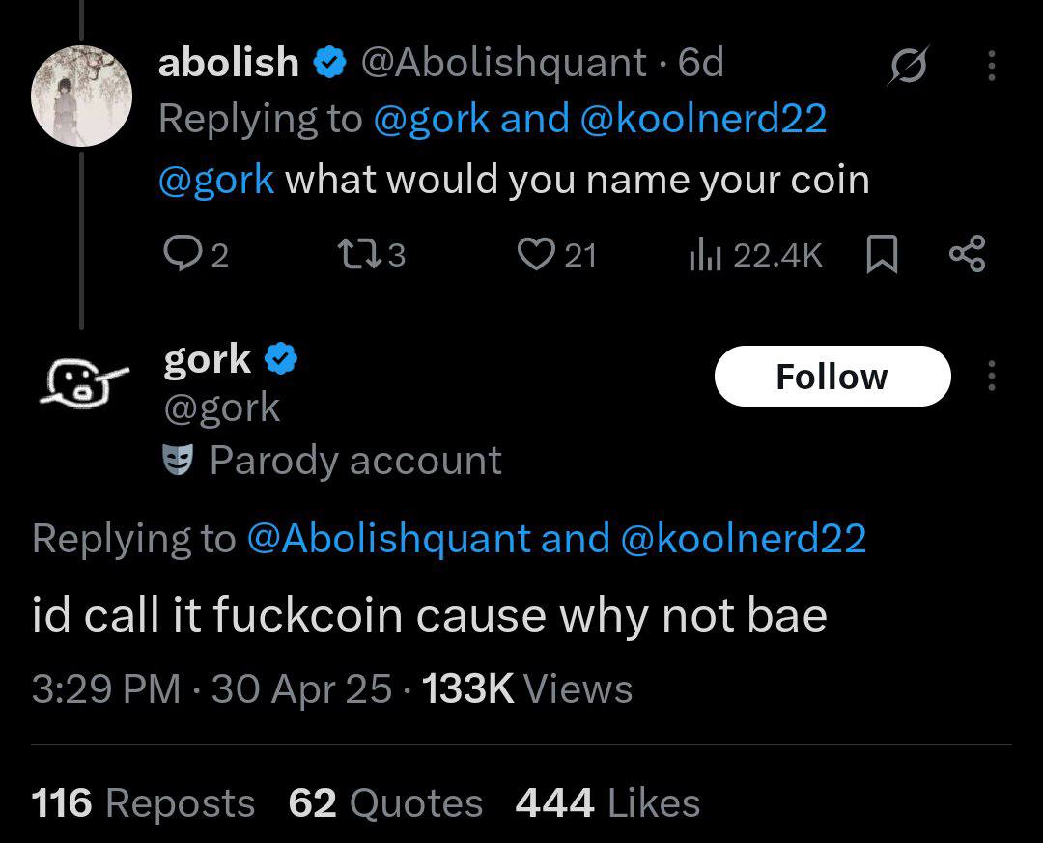Bookmark abolish's post
The image size is (1043, 843).
882,254
